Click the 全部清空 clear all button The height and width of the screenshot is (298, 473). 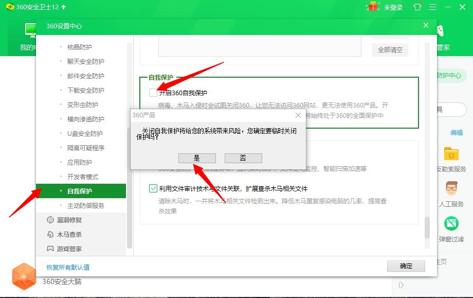(391, 49)
